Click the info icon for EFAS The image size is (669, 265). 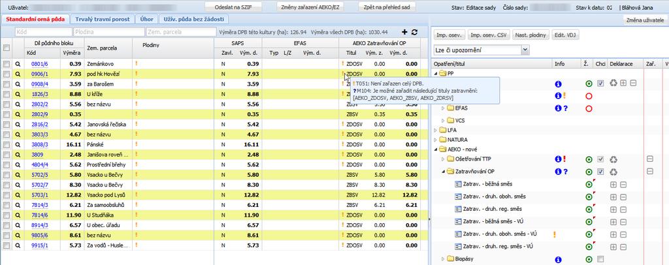558,108
